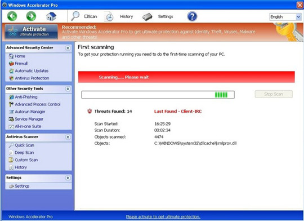This screenshot has width=304, height=221.
Task: Open Anti-Phishing in the sidebar
Action: [x=23, y=97]
